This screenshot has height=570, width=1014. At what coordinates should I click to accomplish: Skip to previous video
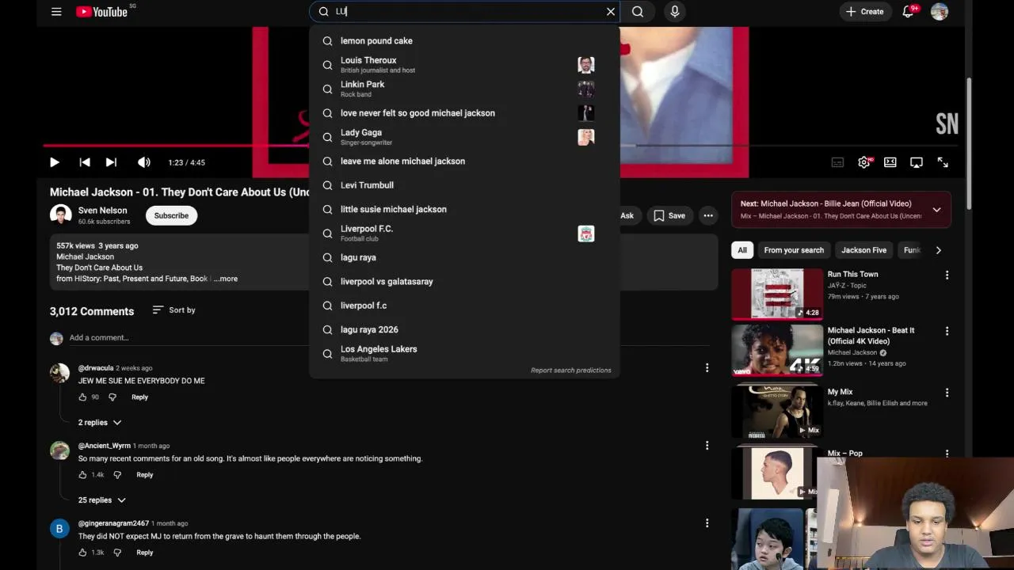(85, 162)
